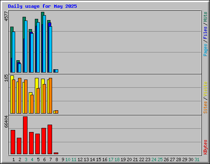Click the orange sites bar for day 8
The image size is (210, 164).
click(57, 112)
